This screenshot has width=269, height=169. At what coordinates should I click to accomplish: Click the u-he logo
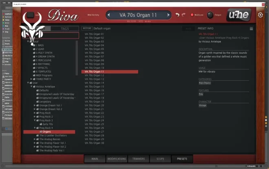tap(239, 15)
